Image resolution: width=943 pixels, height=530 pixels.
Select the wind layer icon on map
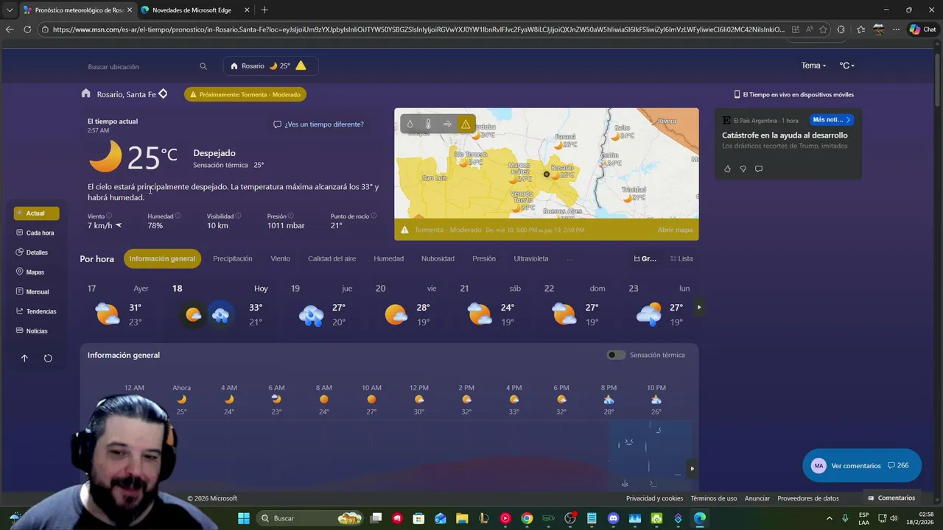tap(447, 124)
